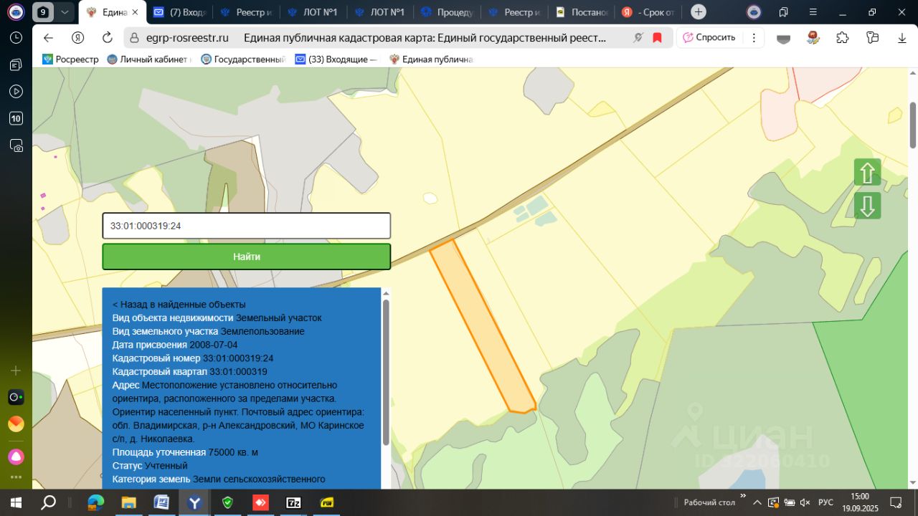Image resolution: width=918 pixels, height=516 pixels.
Task: Open the Windows Start menu
Action: (16, 502)
